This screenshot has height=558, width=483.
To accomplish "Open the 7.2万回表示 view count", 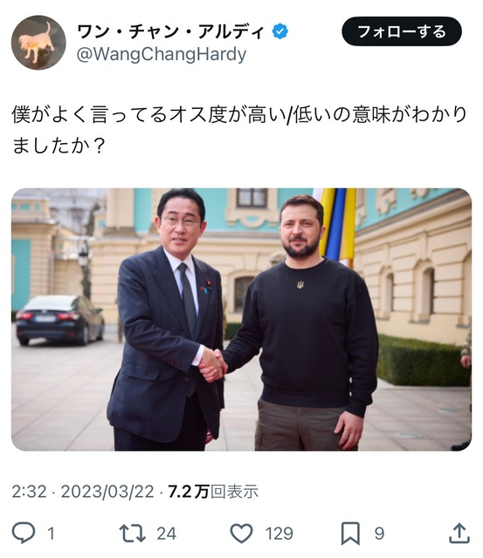I will tap(213, 492).
